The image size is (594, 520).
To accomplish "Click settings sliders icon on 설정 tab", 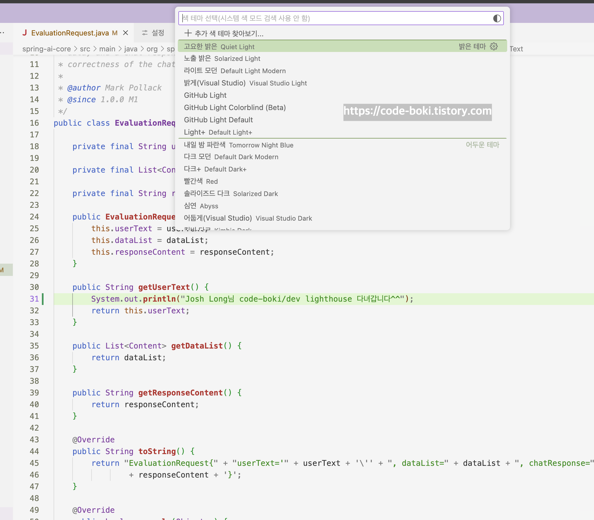I will (x=144, y=33).
